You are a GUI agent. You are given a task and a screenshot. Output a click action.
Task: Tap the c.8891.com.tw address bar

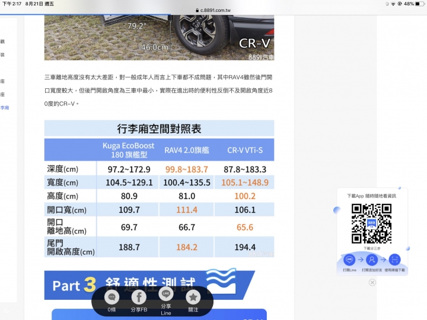[x=213, y=10]
